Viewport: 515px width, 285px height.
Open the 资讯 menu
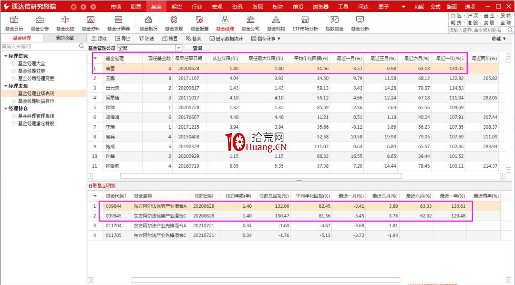point(237,7)
